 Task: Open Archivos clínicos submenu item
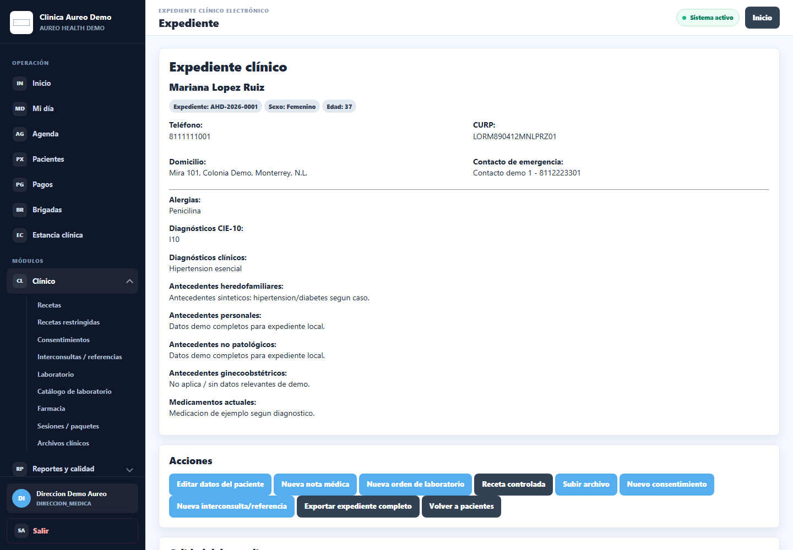pos(63,443)
